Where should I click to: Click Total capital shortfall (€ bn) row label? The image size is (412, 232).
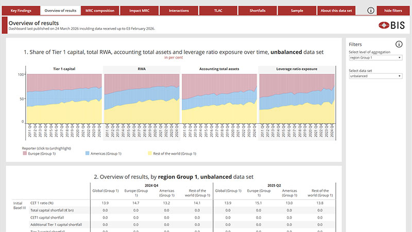(x=52, y=210)
